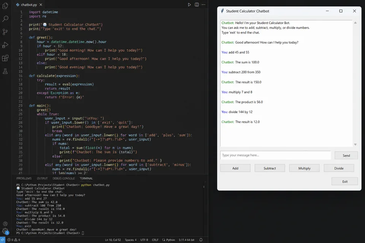Click the remote window indicator in status bar
Viewport: 365px width, 243px height.
[x=2, y=240]
